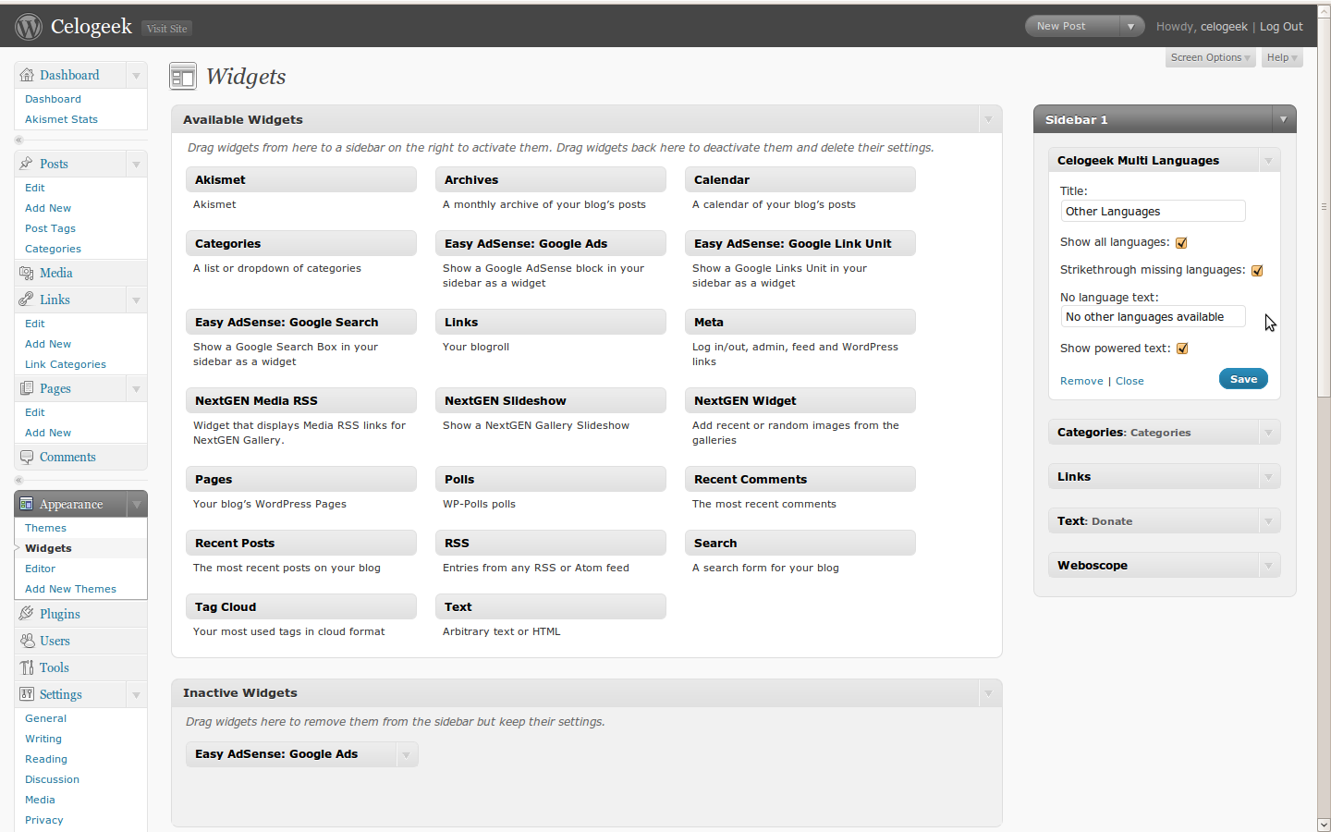
Task: Click the NextGEN Slideshow widget handle
Action: 550,400
